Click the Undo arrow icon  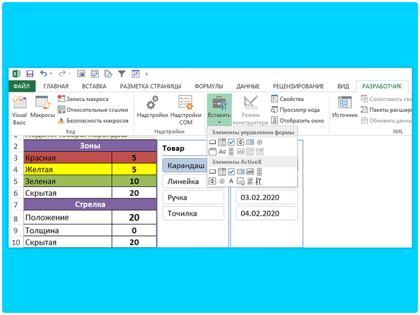(x=44, y=73)
